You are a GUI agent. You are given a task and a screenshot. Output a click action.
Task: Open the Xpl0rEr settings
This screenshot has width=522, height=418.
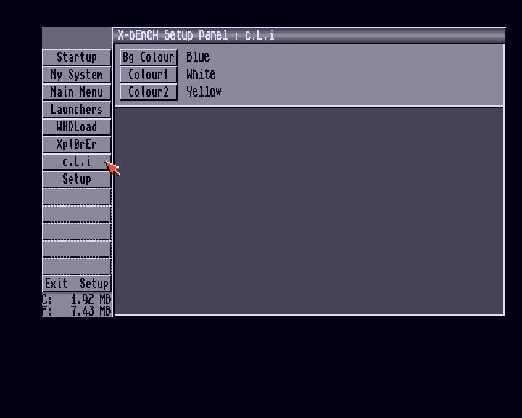pos(77,144)
